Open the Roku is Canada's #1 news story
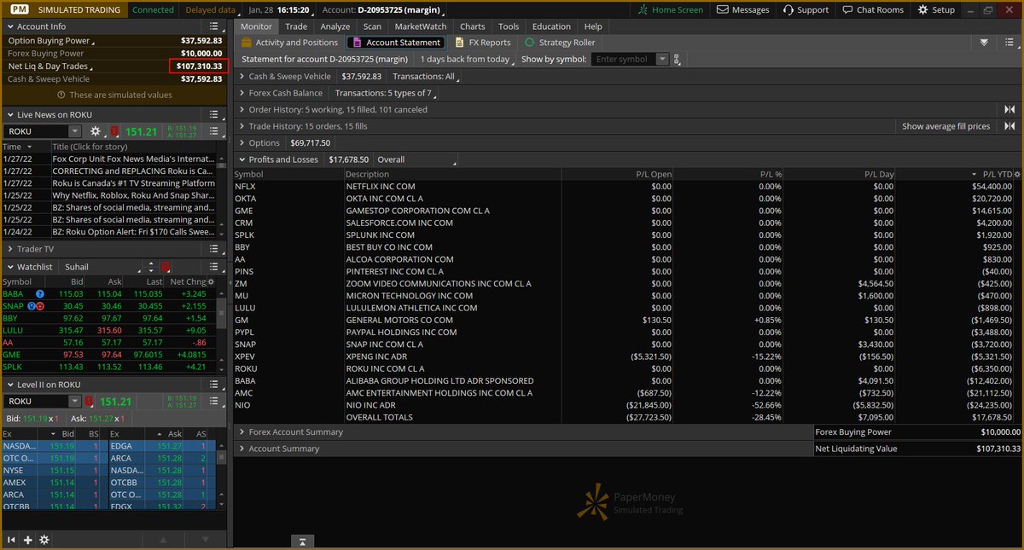1024x550 pixels. coord(133,183)
